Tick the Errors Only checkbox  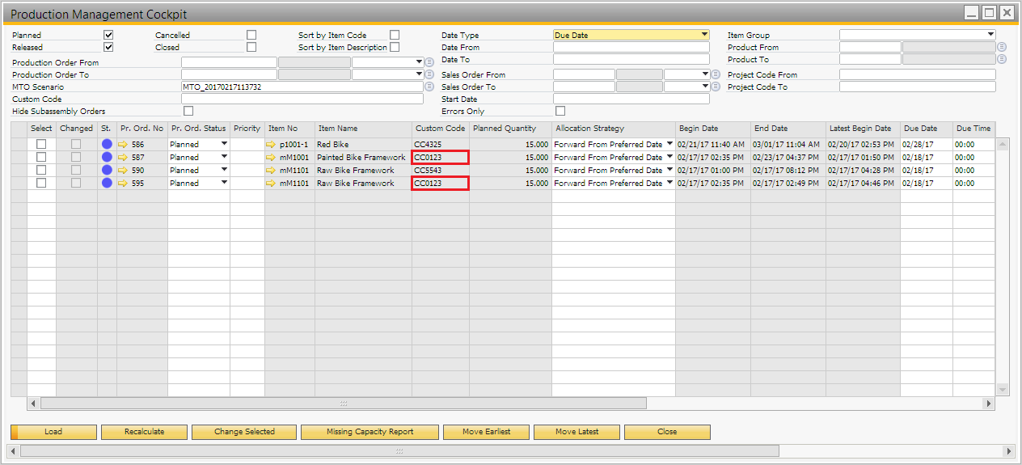pos(560,111)
